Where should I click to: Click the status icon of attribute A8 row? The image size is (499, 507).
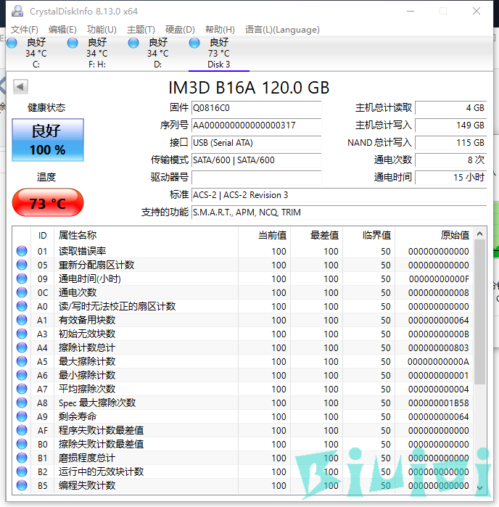pyautogui.click(x=22, y=403)
